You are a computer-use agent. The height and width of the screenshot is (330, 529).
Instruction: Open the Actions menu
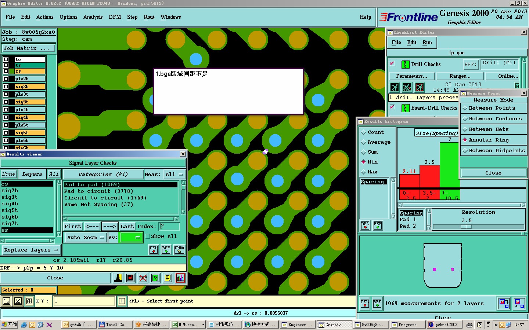(x=45, y=17)
